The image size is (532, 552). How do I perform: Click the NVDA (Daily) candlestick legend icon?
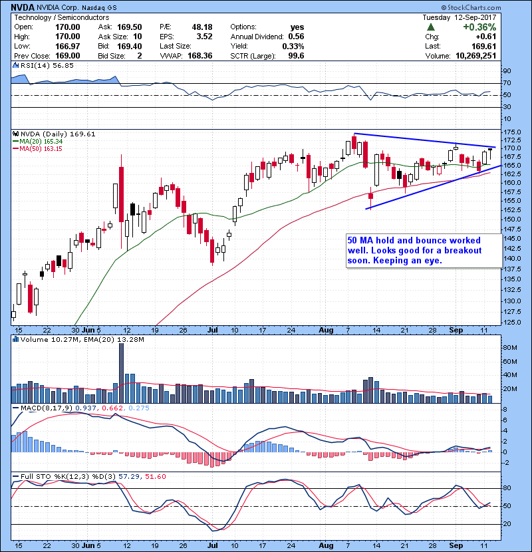15,134
